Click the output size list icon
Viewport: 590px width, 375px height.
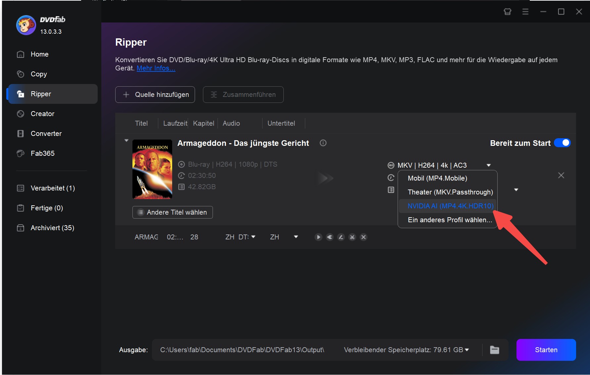pos(391,190)
